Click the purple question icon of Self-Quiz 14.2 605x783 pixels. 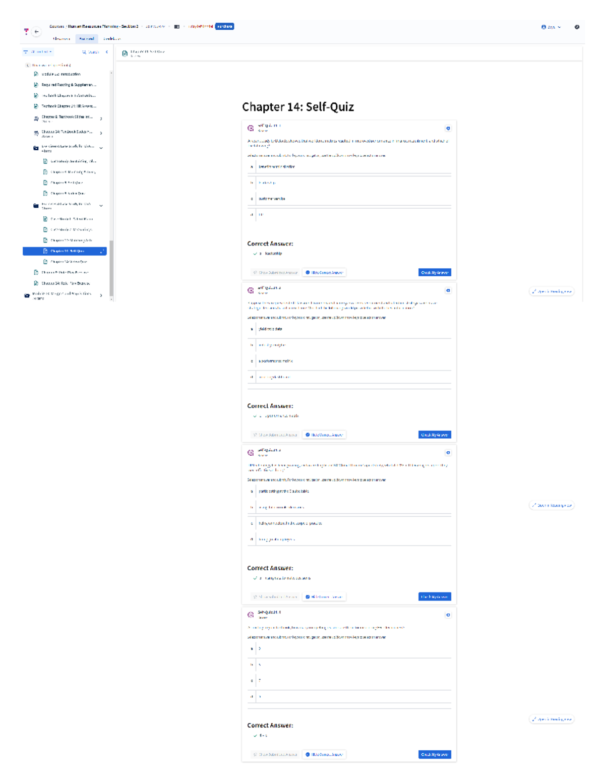[x=251, y=290]
